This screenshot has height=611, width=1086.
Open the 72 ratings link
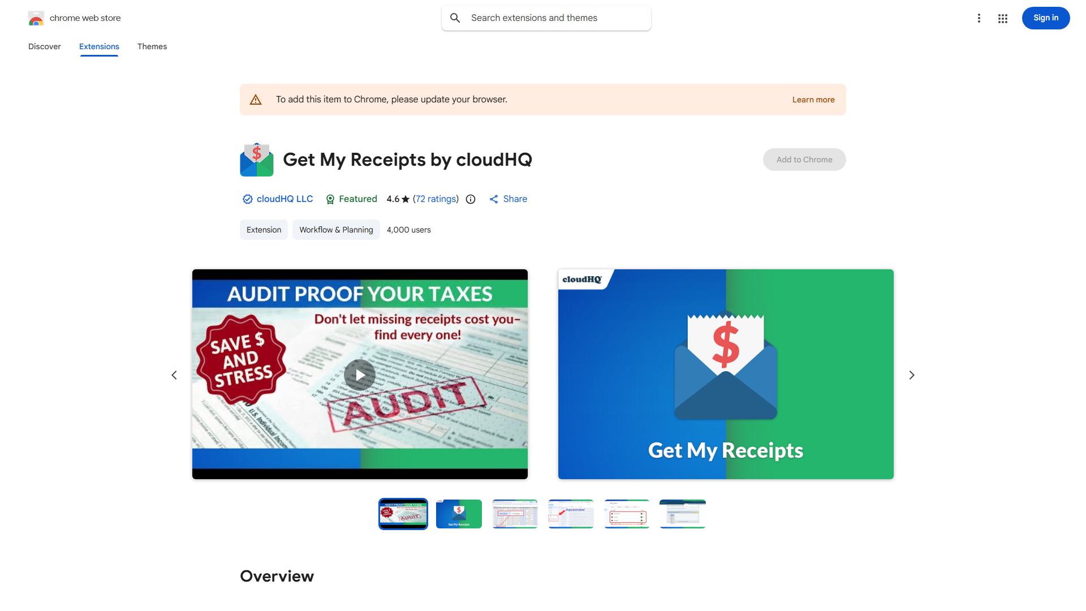436,199
